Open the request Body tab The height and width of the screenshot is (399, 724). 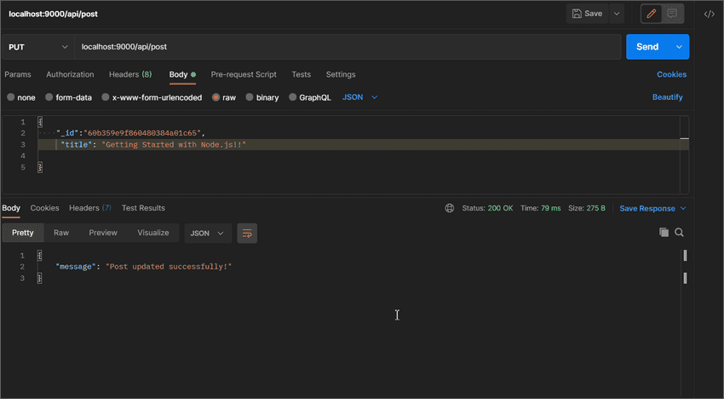click(182, 74)
